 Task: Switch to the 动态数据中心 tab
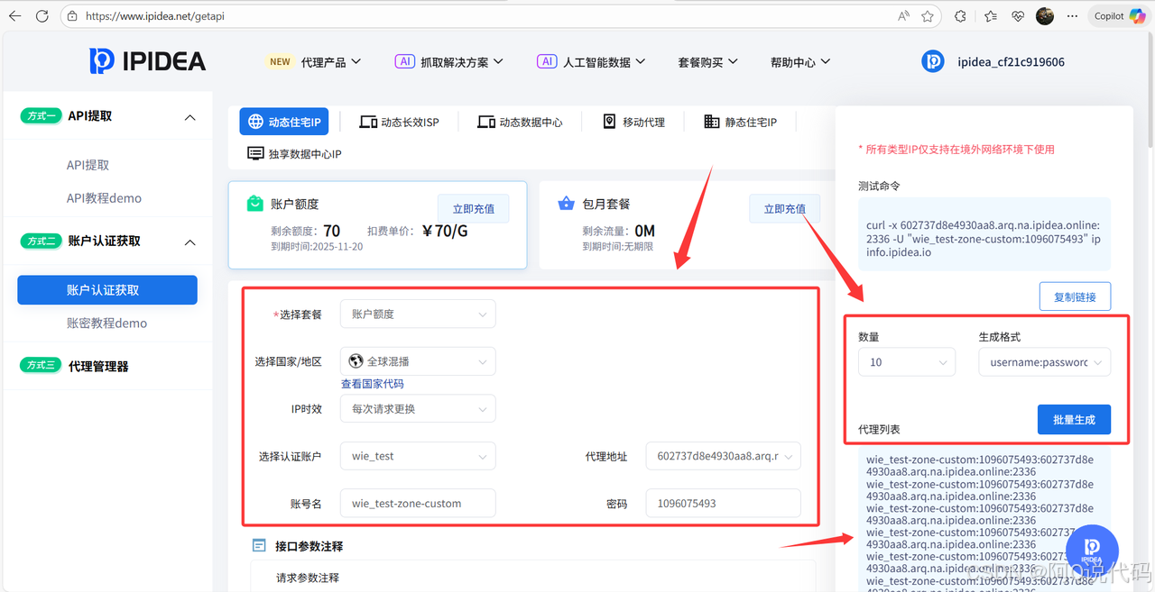coord(520,122)
